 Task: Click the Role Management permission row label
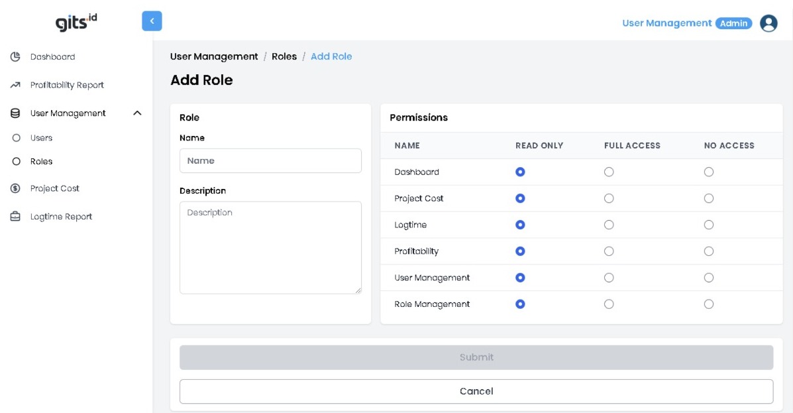click(x=432, y=304)
